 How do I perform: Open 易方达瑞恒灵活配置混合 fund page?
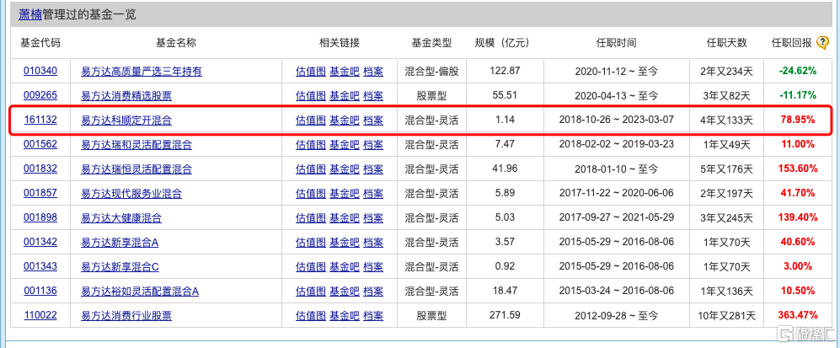(x=136, y=169)
